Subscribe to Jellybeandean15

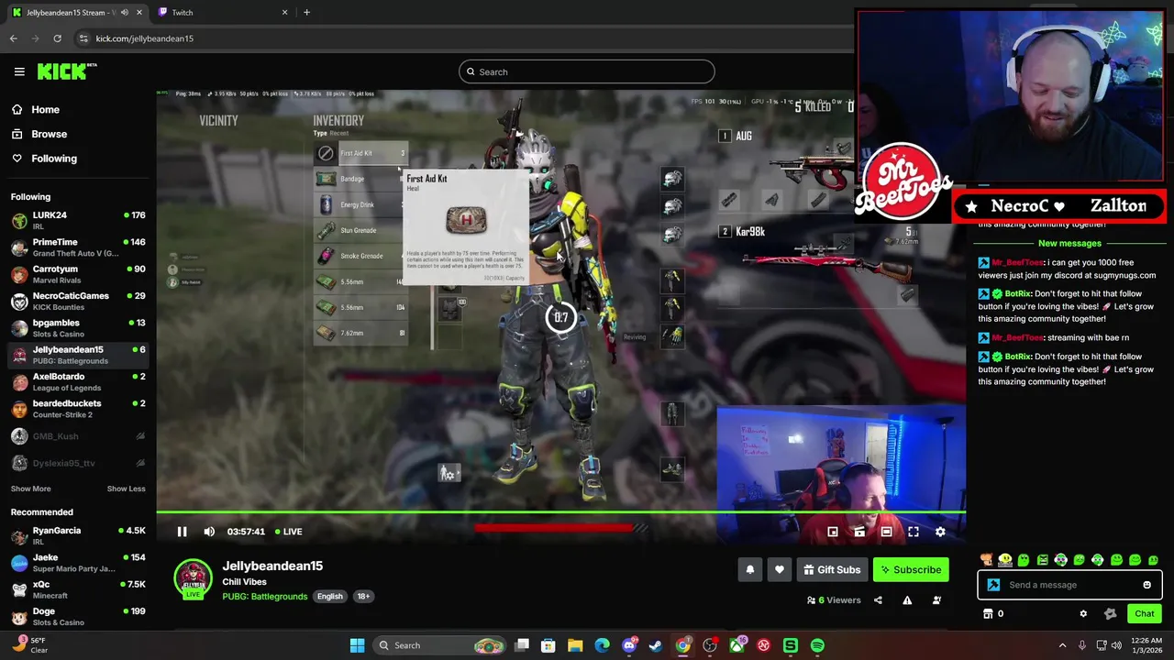coord(911,569)
